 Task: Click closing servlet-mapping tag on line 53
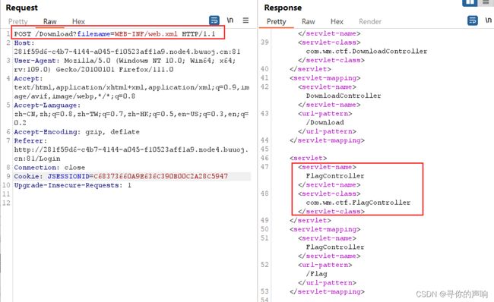(x=327, y=291)
